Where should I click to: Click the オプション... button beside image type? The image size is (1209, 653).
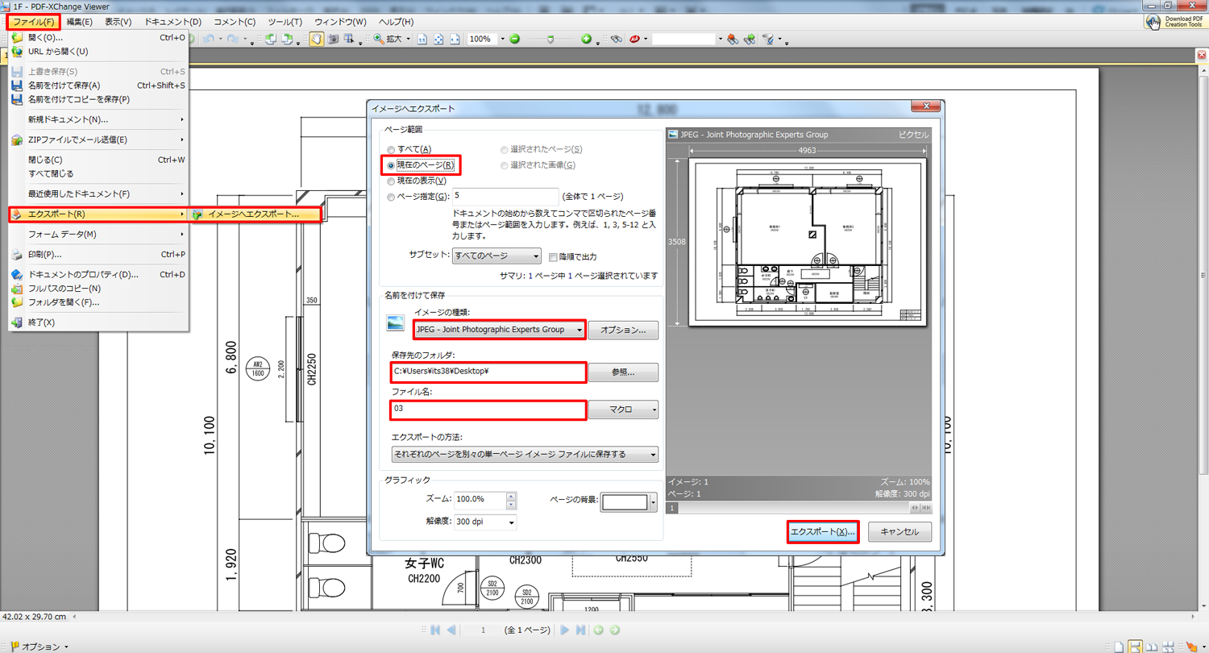click(623, 330)
